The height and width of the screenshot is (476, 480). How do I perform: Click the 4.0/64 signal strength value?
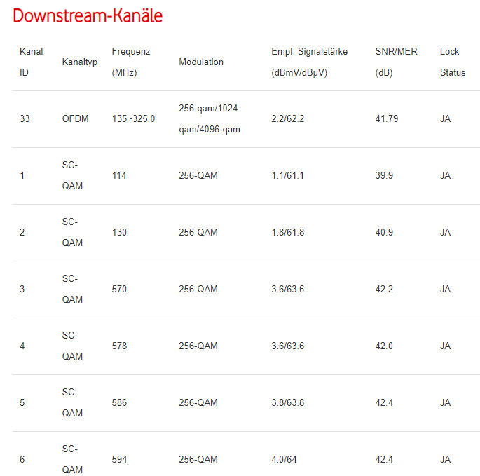coord(284,460)
